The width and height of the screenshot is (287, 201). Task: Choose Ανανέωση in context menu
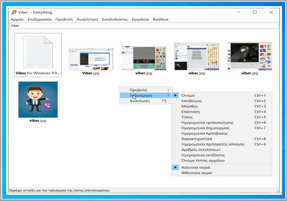[x=146, y=101]
